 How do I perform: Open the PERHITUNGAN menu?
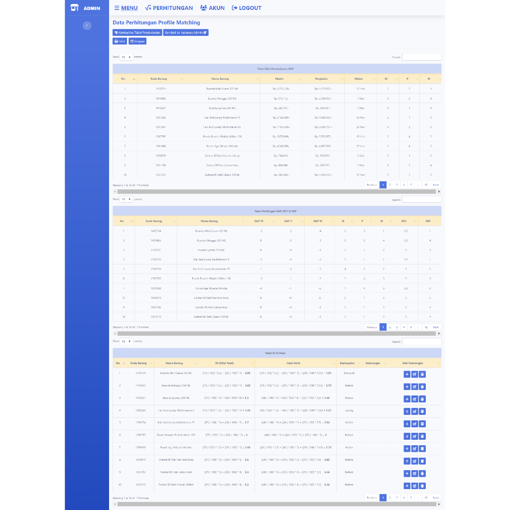[x=169, y=8]
